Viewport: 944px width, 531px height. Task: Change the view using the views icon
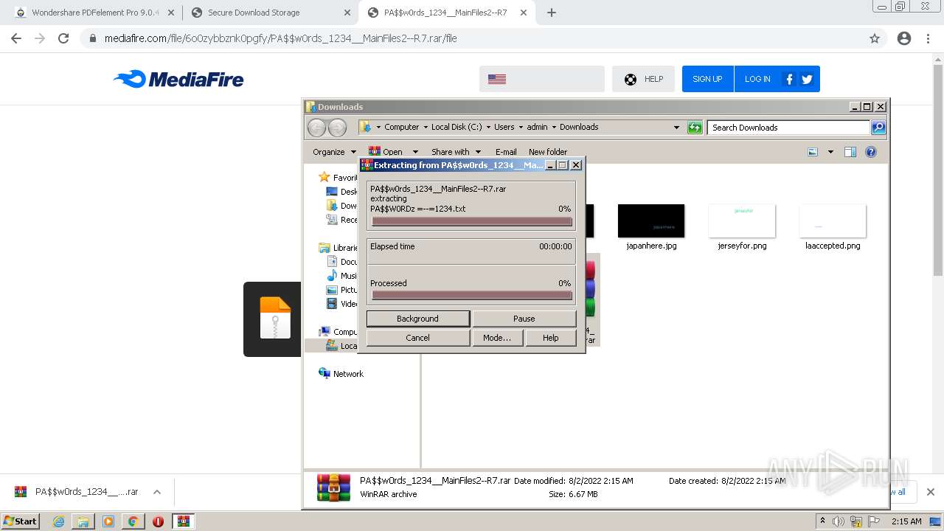(x=813, y=152)
